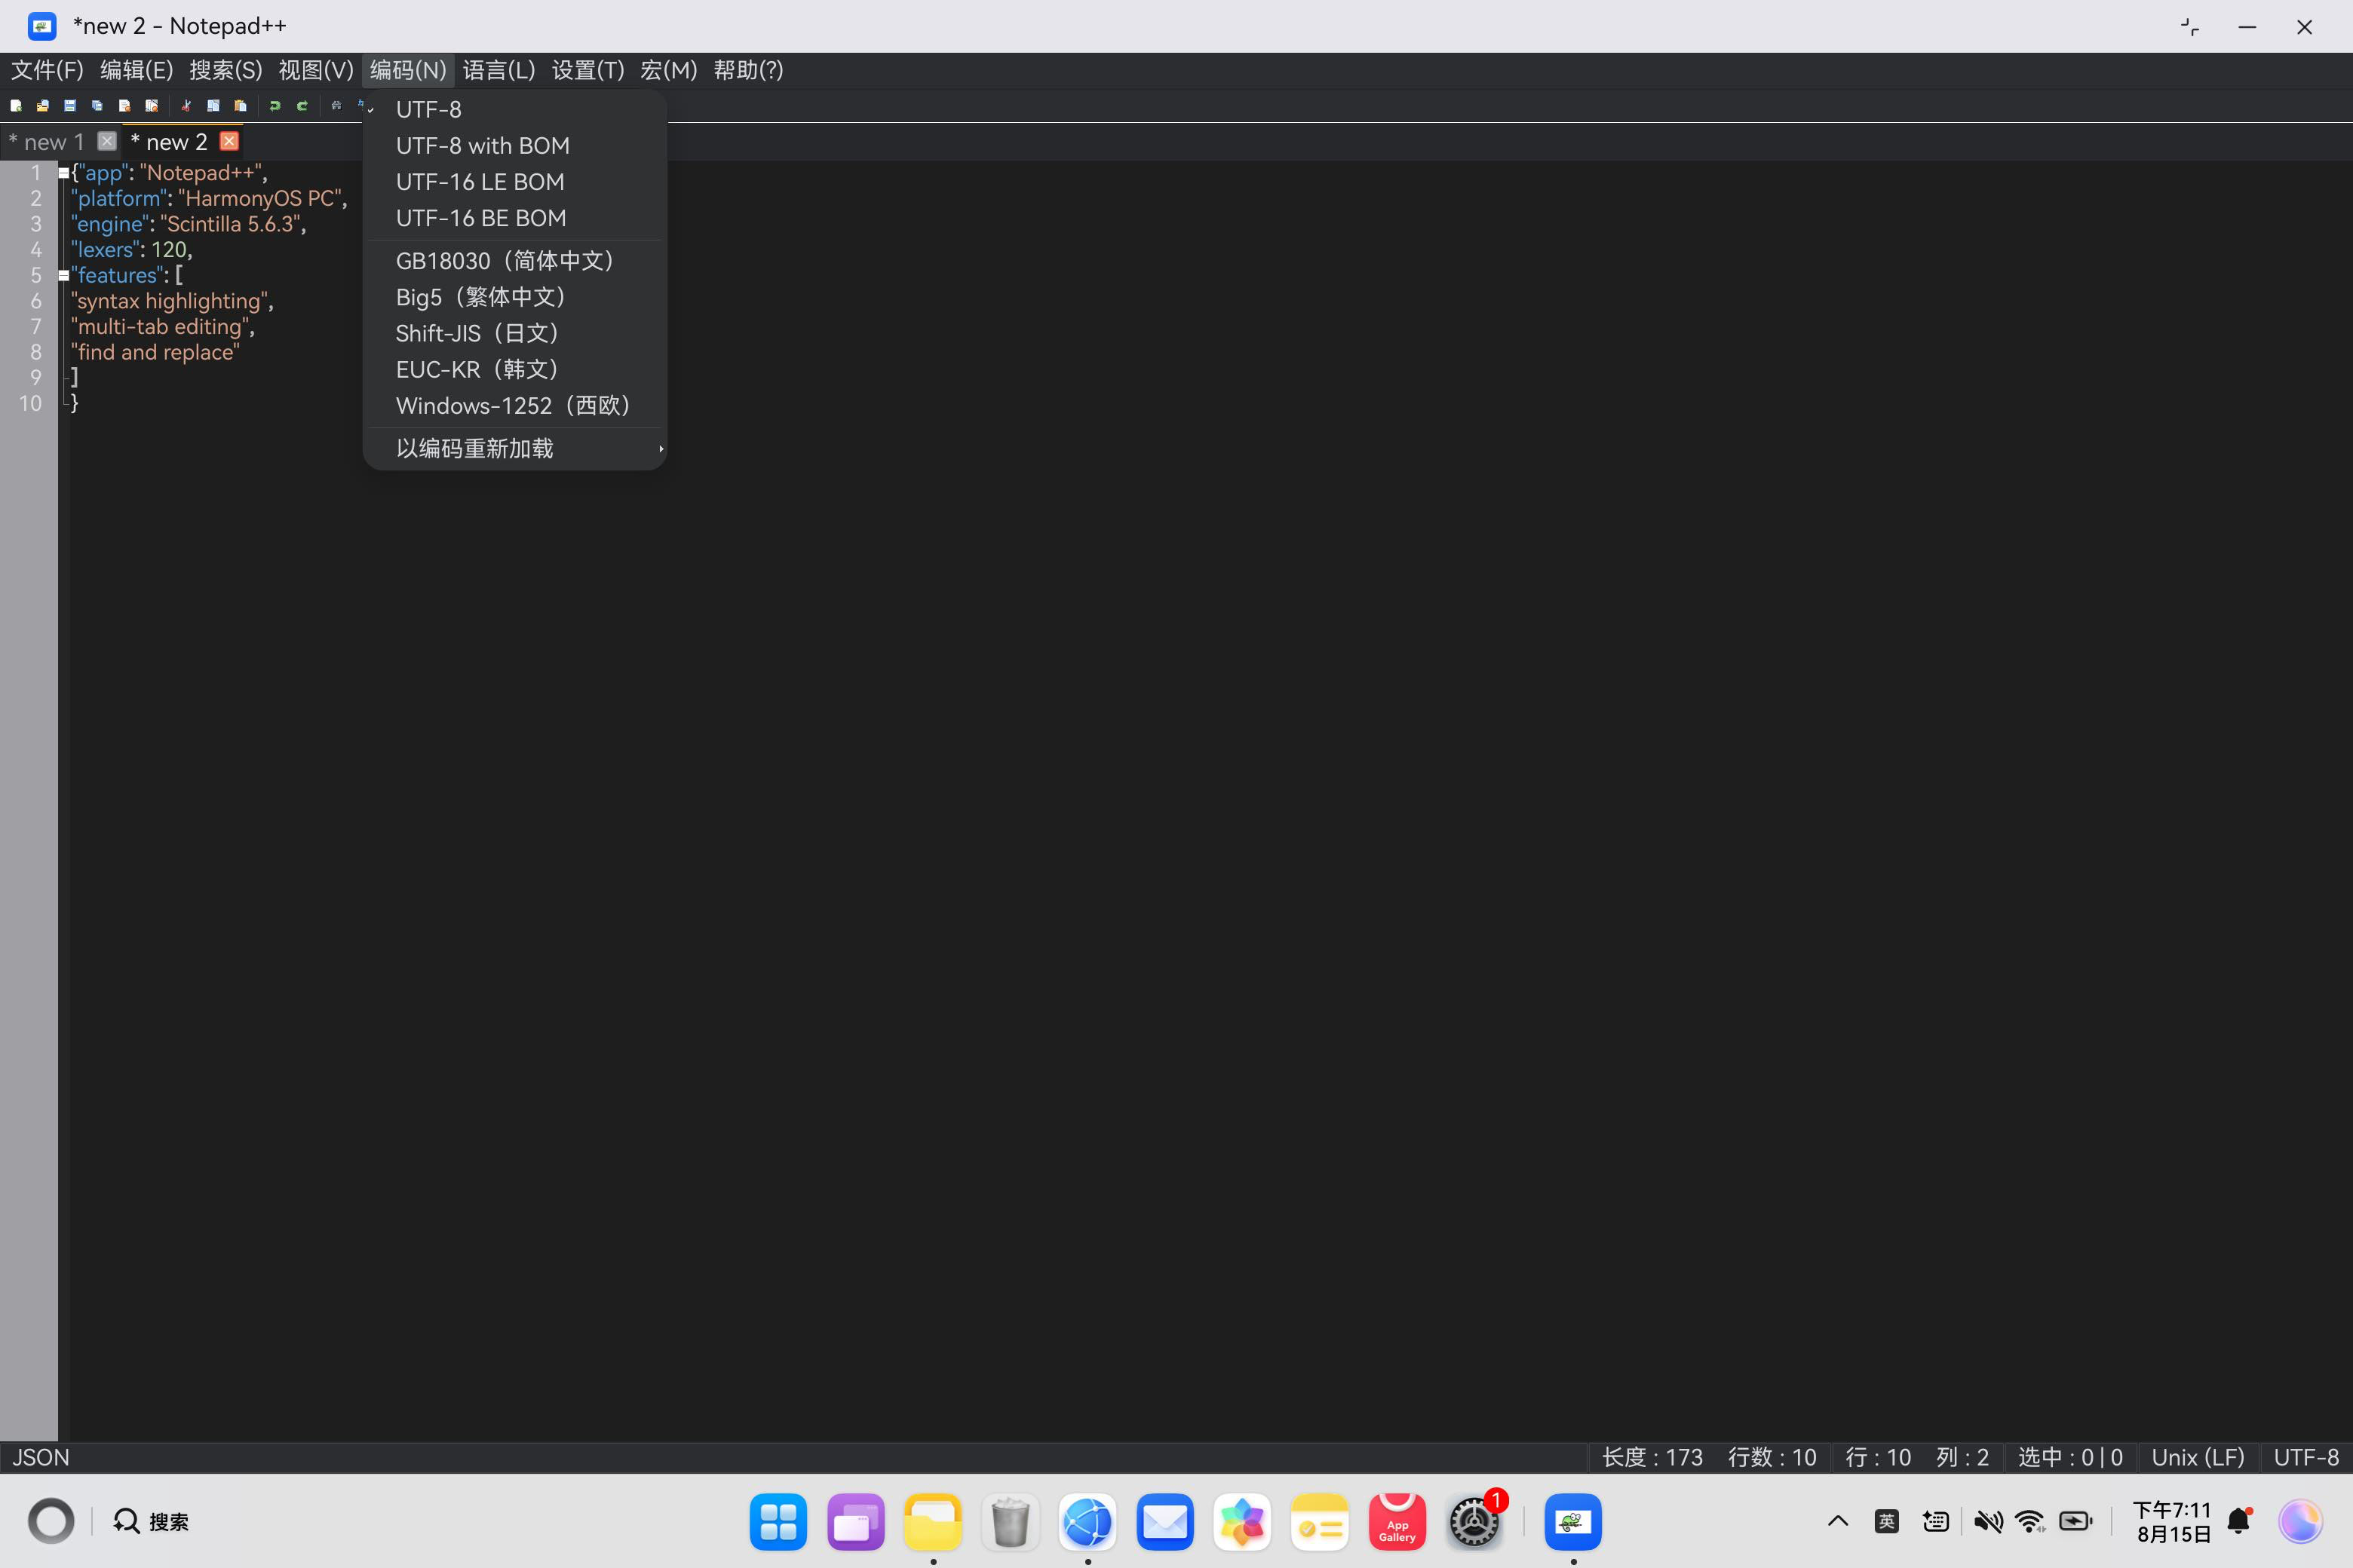This screenshot has width=2353, height=1568.
Task: Choose UTF-16 LE BOM encoding
Action: pyautogui.click(x=515, y=181)
